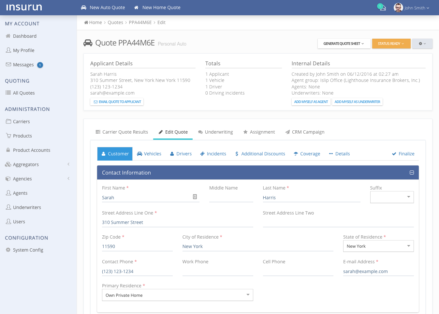Open the Generate Quote Sheet dropdown
Image resolution: width=439 pixels, height=314 pixels.
point(344,44)
